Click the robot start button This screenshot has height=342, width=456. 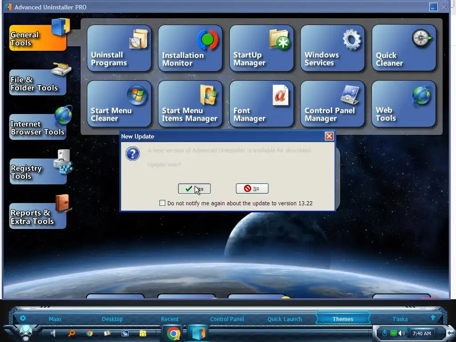pos(26,333)
